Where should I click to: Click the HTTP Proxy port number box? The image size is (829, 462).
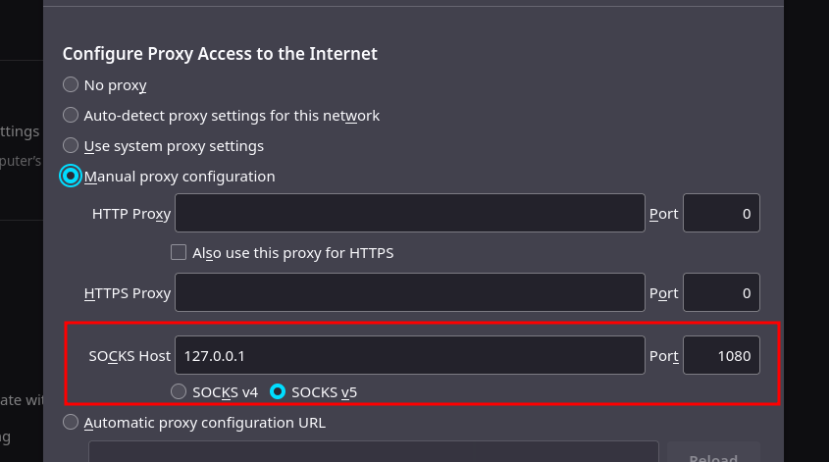(x=721, y=213)
